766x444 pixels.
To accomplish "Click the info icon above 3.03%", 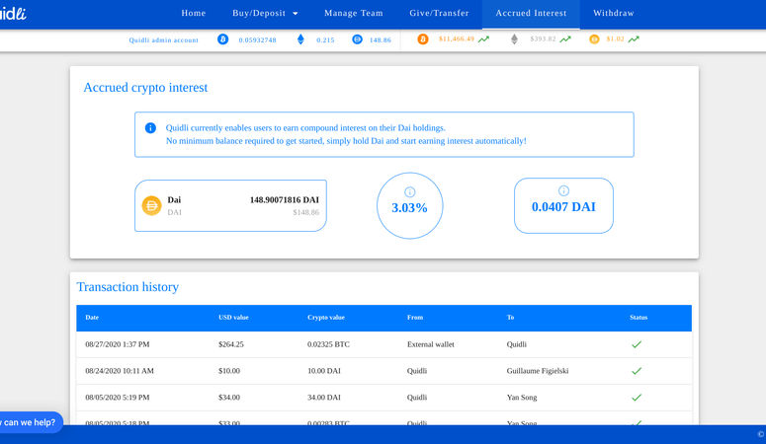I will tap(410, 191).
